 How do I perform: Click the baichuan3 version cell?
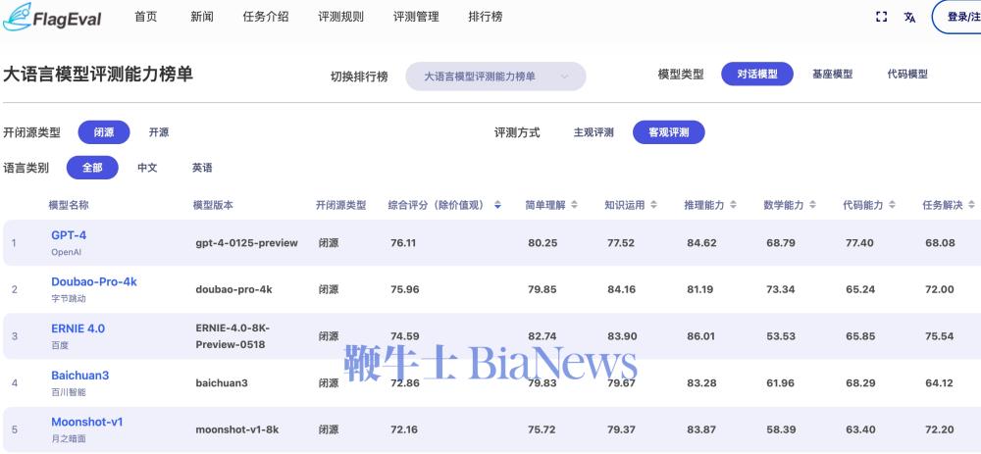coord(222,382)
